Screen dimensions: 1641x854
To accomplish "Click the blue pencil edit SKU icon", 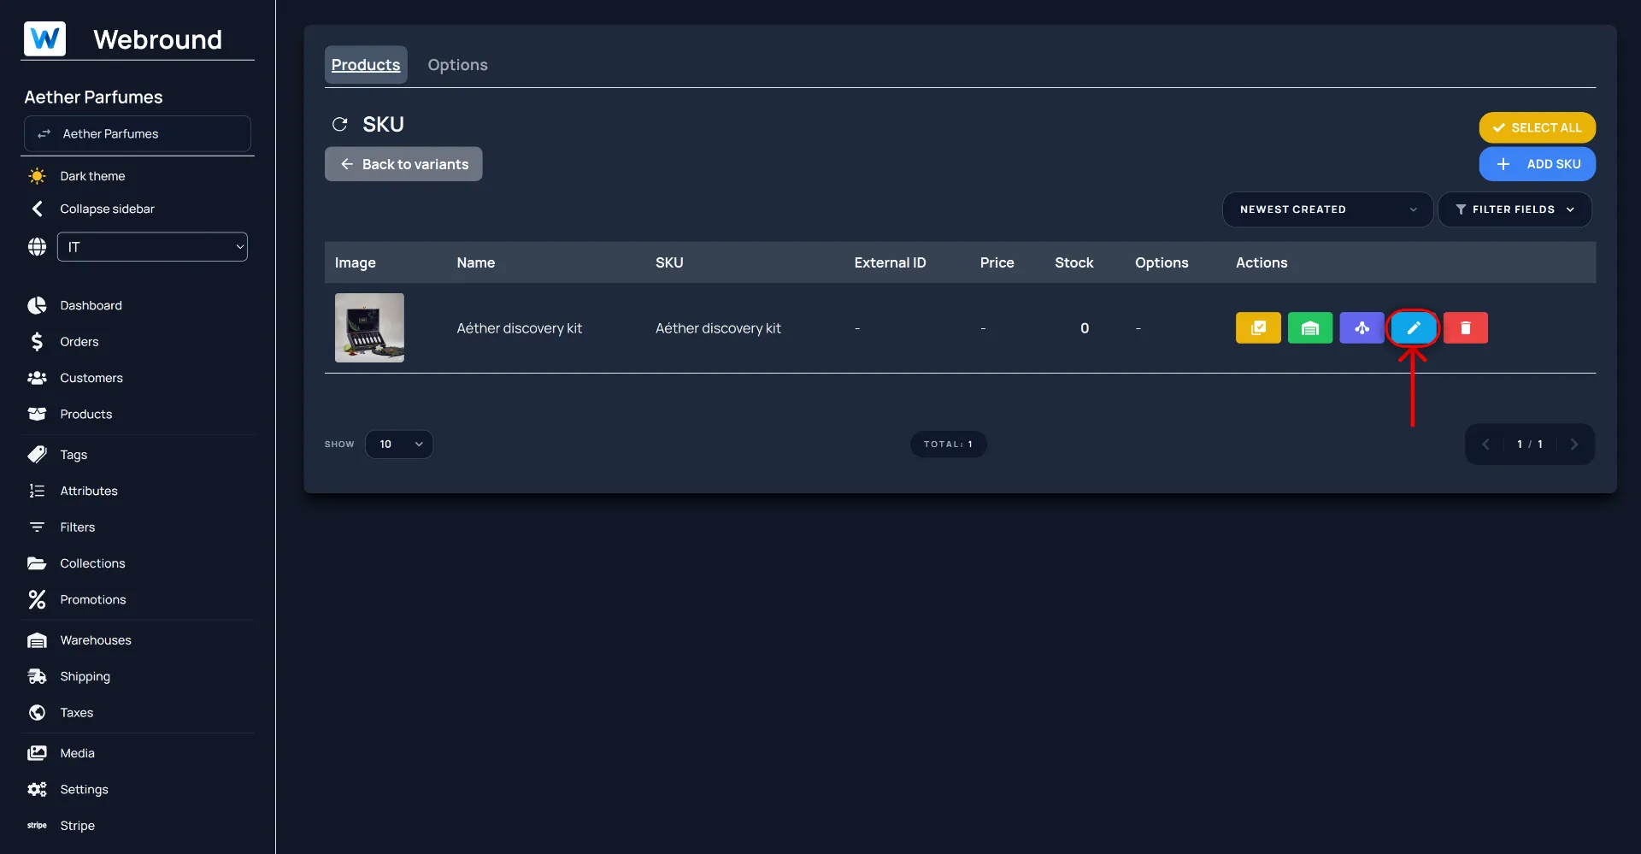I will point(1413,328).
